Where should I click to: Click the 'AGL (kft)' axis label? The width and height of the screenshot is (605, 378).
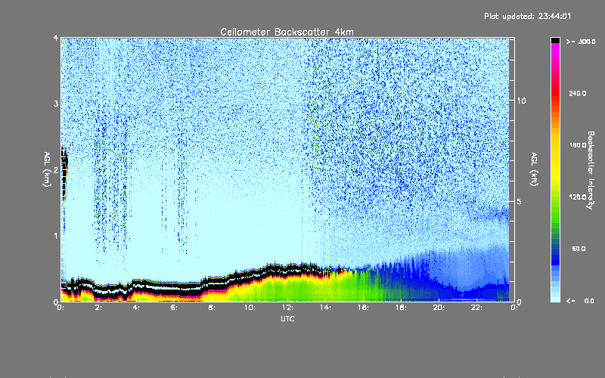[534, 169]
